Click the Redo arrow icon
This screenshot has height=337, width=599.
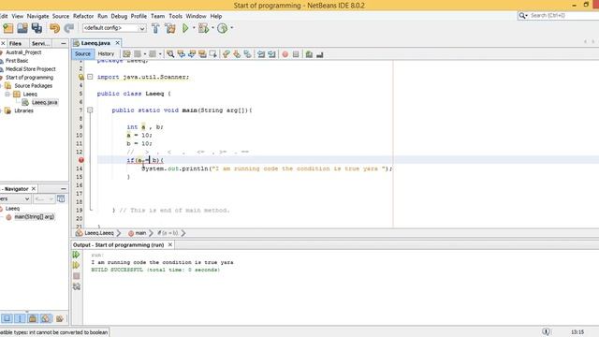click(x=69, y=28)
